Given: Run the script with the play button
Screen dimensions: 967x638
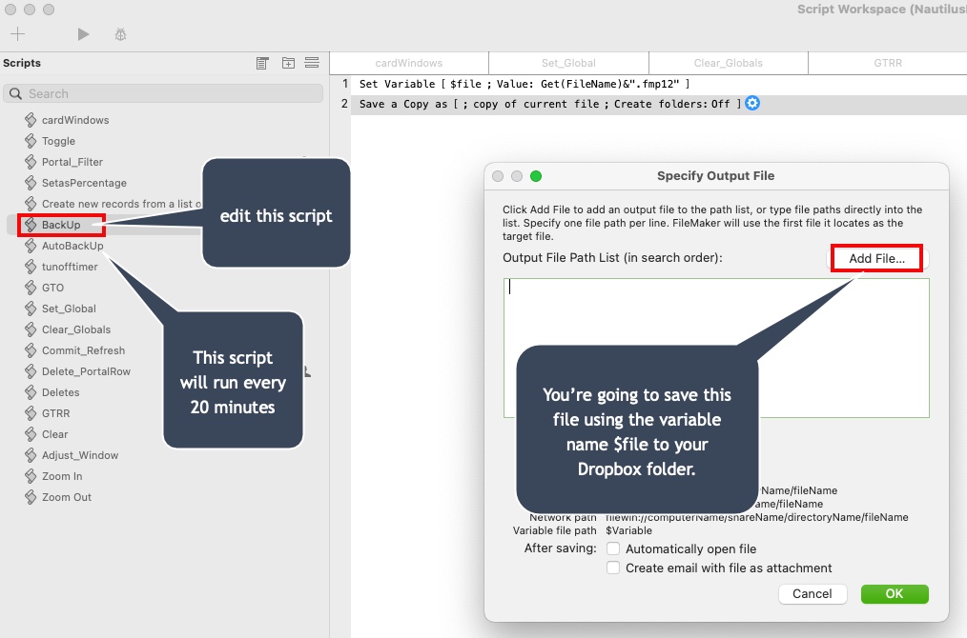Looking at the screenshot, I should click(83, 34).
